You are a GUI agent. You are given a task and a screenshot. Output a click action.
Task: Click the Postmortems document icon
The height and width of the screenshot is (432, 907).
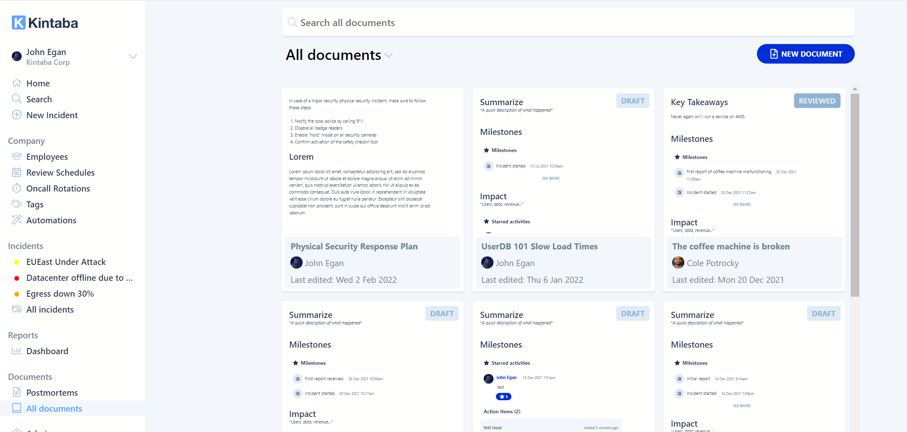point(17,392)
